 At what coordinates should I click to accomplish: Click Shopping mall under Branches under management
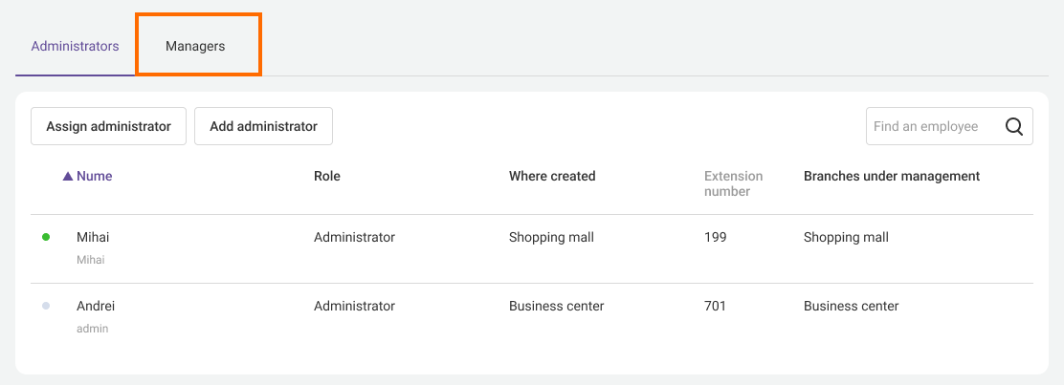point(846,237)
